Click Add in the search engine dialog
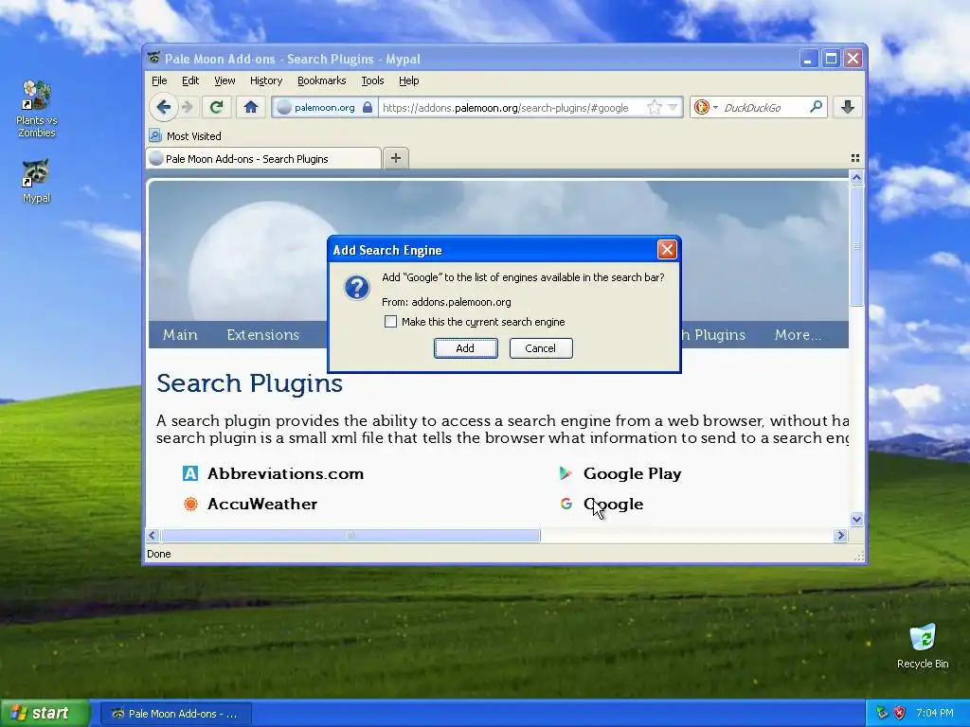The width and height of the screenshot is (970, 727). pos(465,348)
